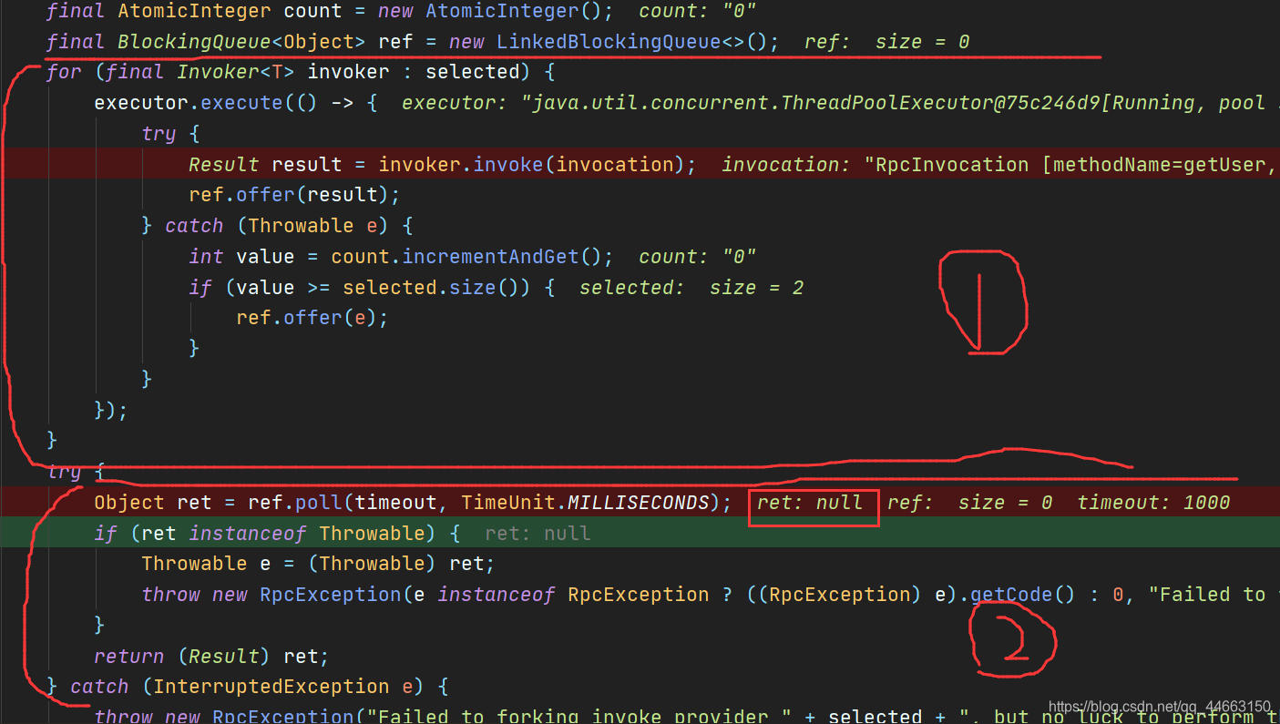Select the MILLISECONDS constant
Image resolution: width=1280 pixels, height=724 pixels.
(x=639, y=503)
